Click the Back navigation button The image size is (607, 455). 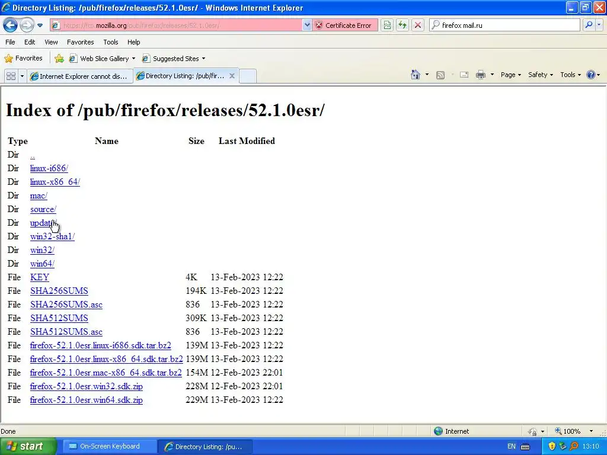[x=11, y=25]
